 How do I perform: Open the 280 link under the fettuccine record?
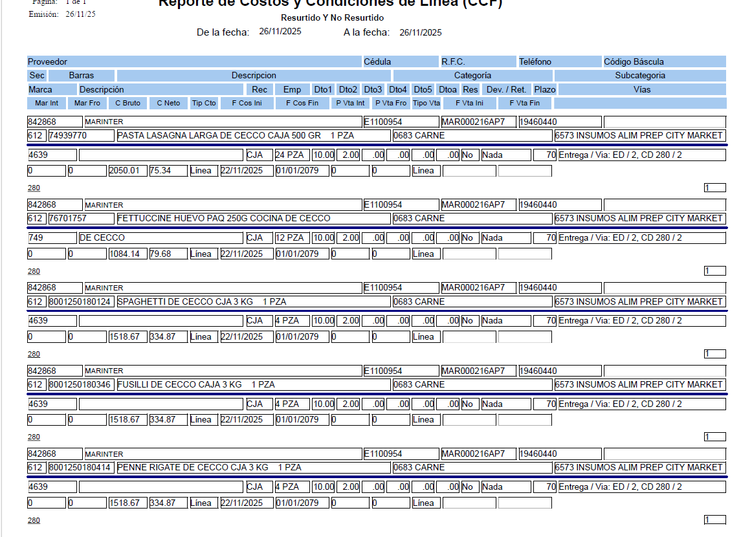[34, 271]
